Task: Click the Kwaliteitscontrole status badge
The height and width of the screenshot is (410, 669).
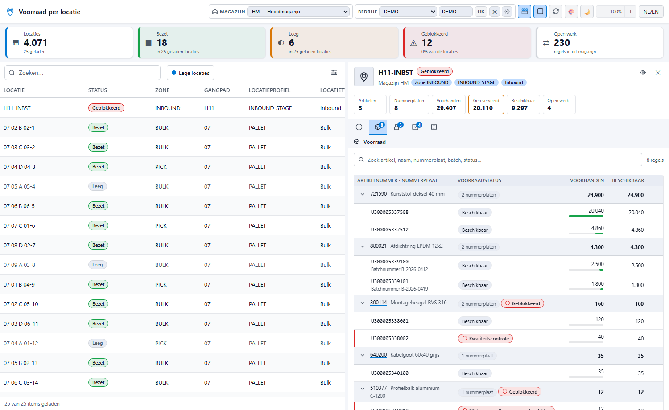Action: point(485,339)
